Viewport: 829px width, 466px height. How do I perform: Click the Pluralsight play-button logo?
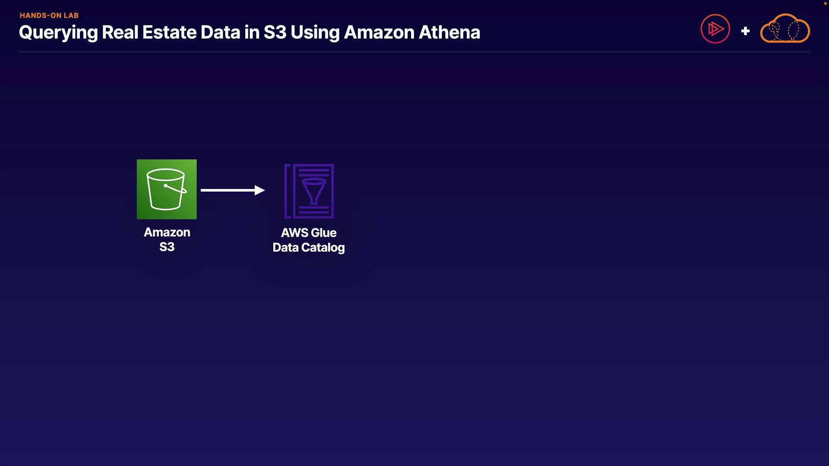point(715,29)
